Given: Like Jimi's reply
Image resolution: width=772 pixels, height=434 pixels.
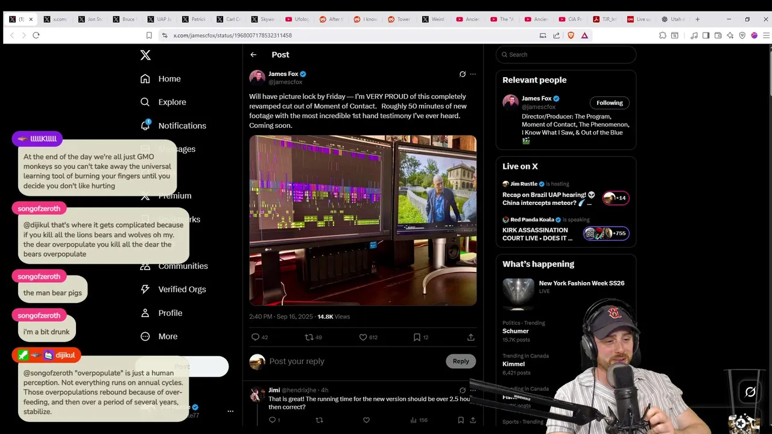Looking at the screenshot, I should pos(366,420).
